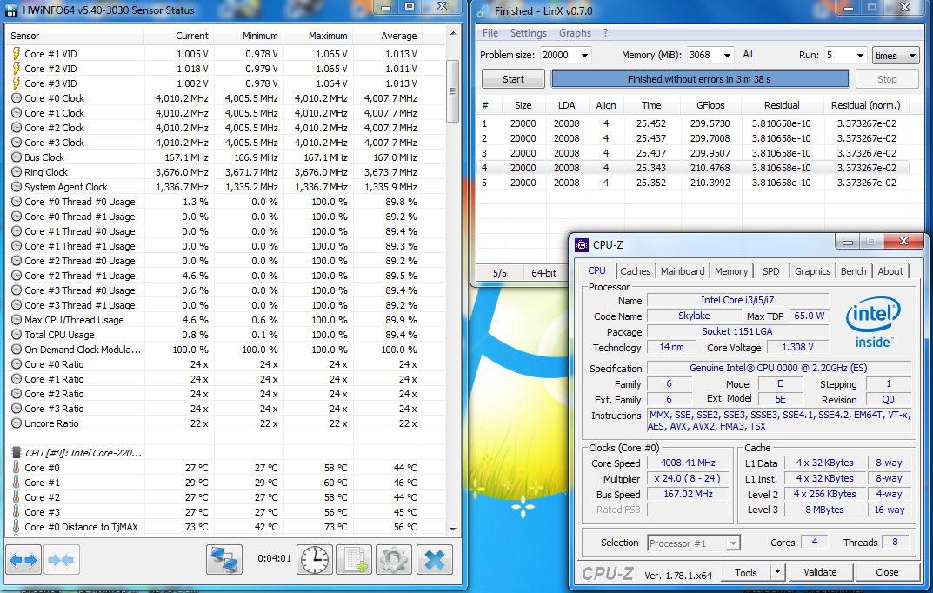Click the clock reset timer icon in HWiNFO

click(x=315, y=560)
